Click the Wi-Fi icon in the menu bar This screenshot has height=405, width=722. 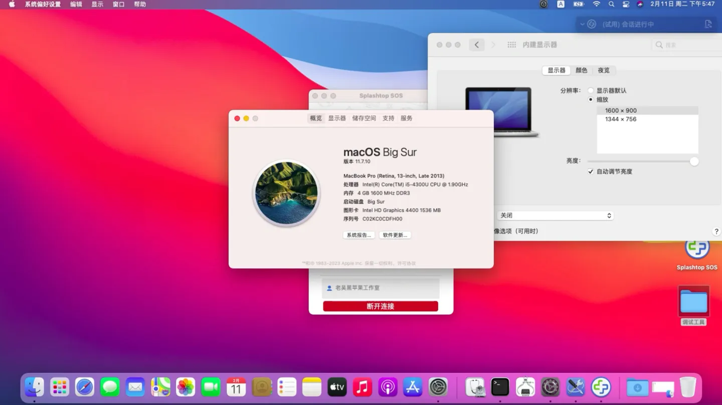point(596,4)
